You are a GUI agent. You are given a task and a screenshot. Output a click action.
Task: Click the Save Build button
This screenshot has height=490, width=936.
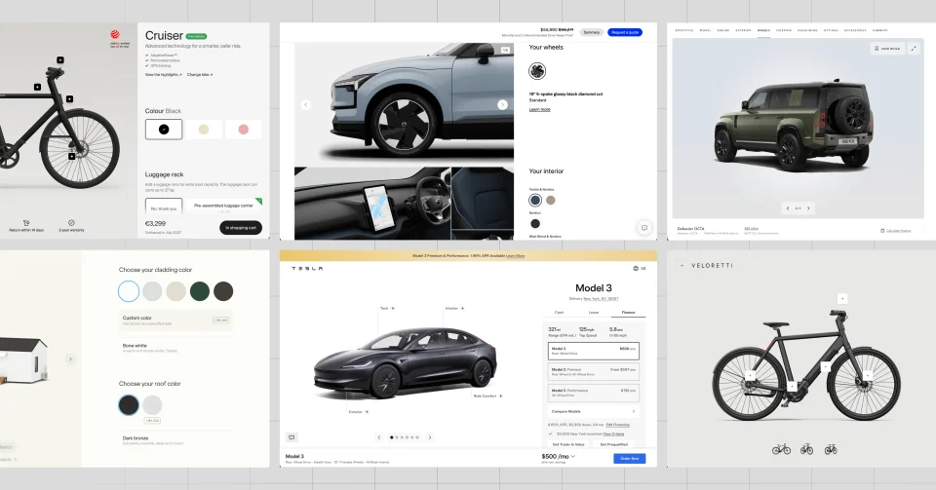tap(887, 49)
